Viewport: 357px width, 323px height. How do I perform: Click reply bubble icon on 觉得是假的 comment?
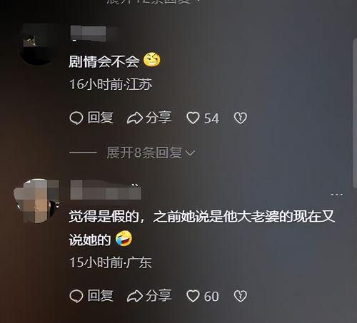(76, 296)
